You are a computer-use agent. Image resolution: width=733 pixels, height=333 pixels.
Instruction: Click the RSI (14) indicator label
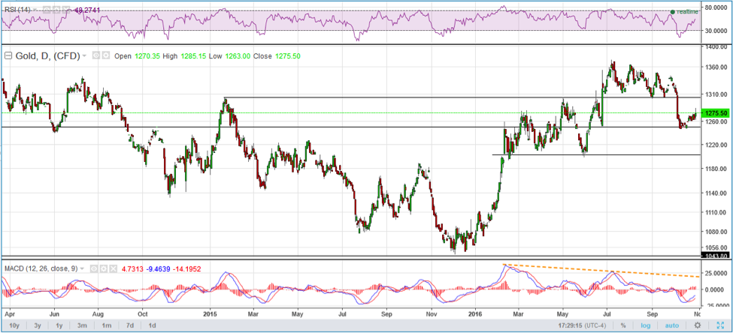18,10
